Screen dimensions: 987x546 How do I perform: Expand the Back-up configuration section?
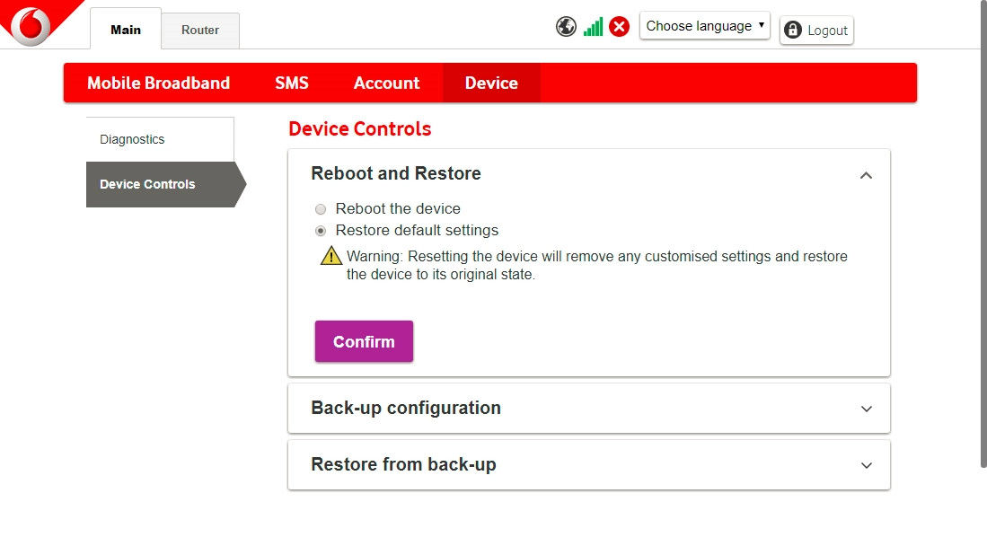coord(588,408)
